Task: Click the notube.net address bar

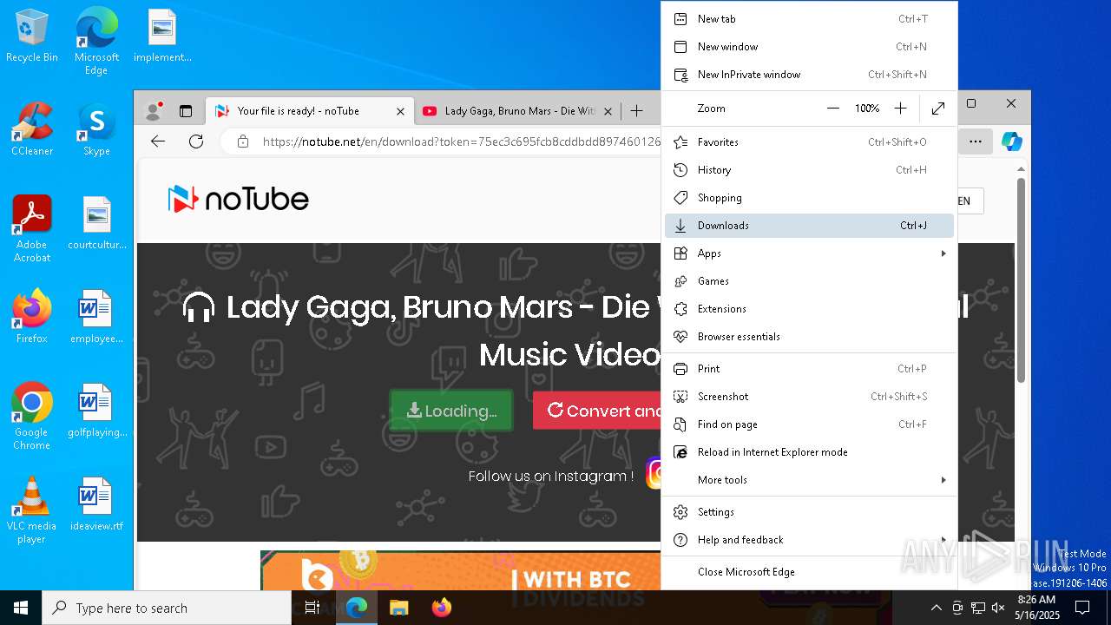Action: coord(460,141)
